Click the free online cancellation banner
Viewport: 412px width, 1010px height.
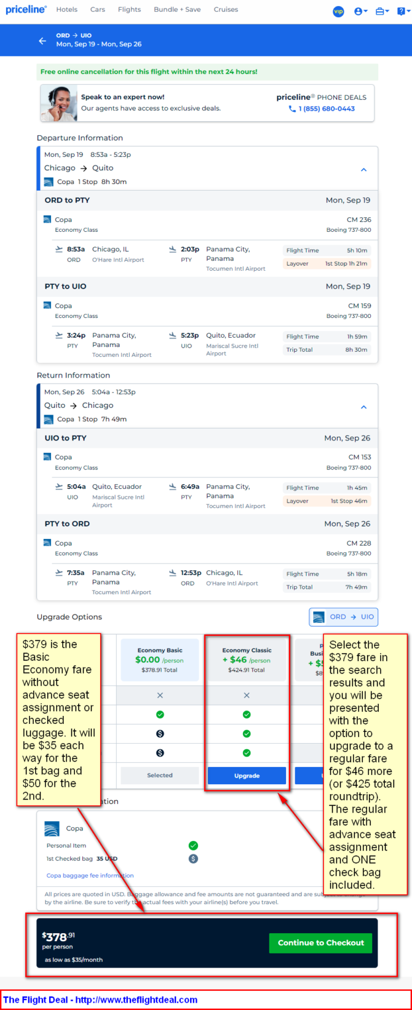207,72
